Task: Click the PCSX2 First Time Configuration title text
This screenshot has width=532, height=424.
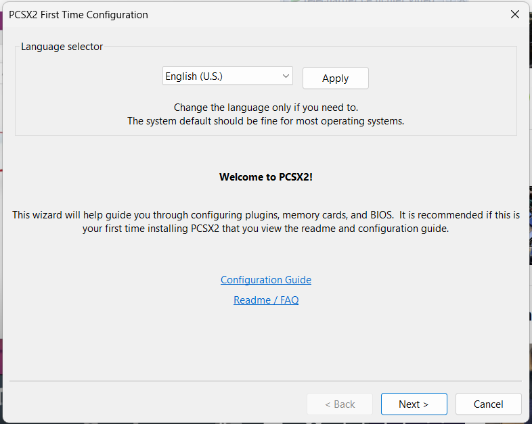Action: tap(79, 15)
